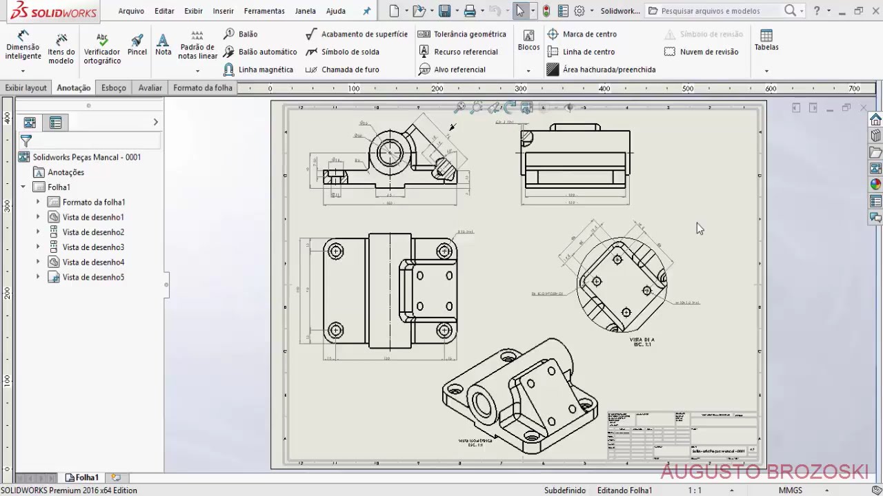Switch to the Esboço tab
Screen dimensions: 883x496
point(114,88)
